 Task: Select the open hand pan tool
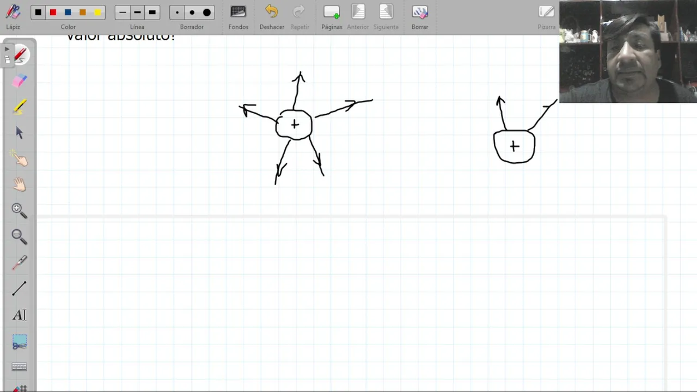[x=20, y=185]
